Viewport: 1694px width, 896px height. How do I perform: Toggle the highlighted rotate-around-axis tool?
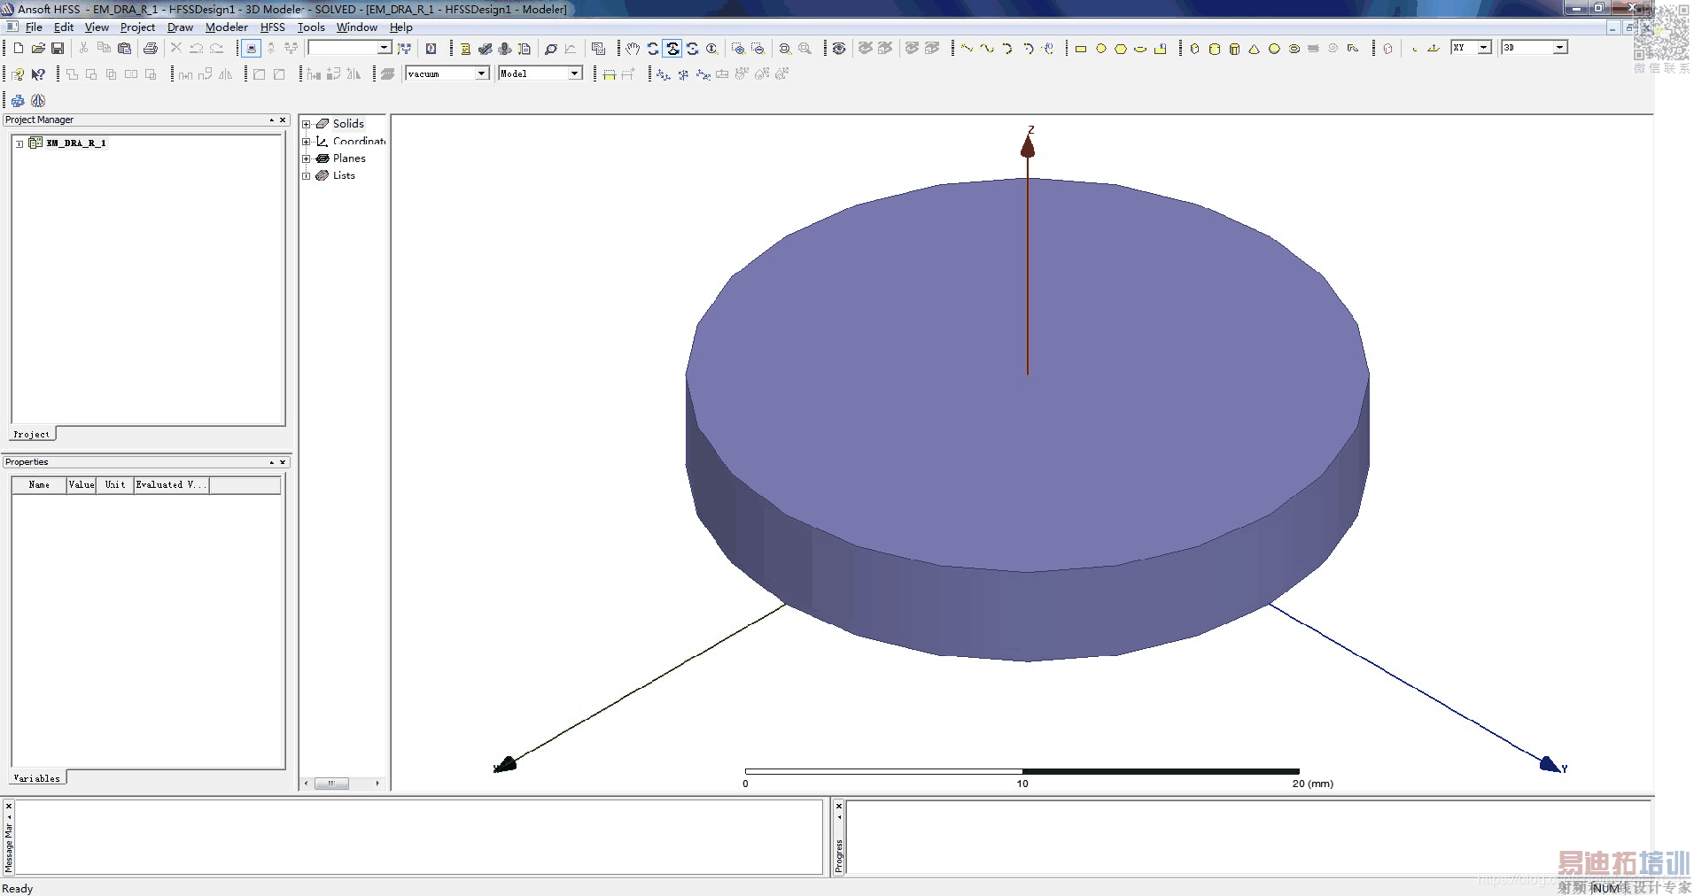pyautogui.click(x=672, y=49)
